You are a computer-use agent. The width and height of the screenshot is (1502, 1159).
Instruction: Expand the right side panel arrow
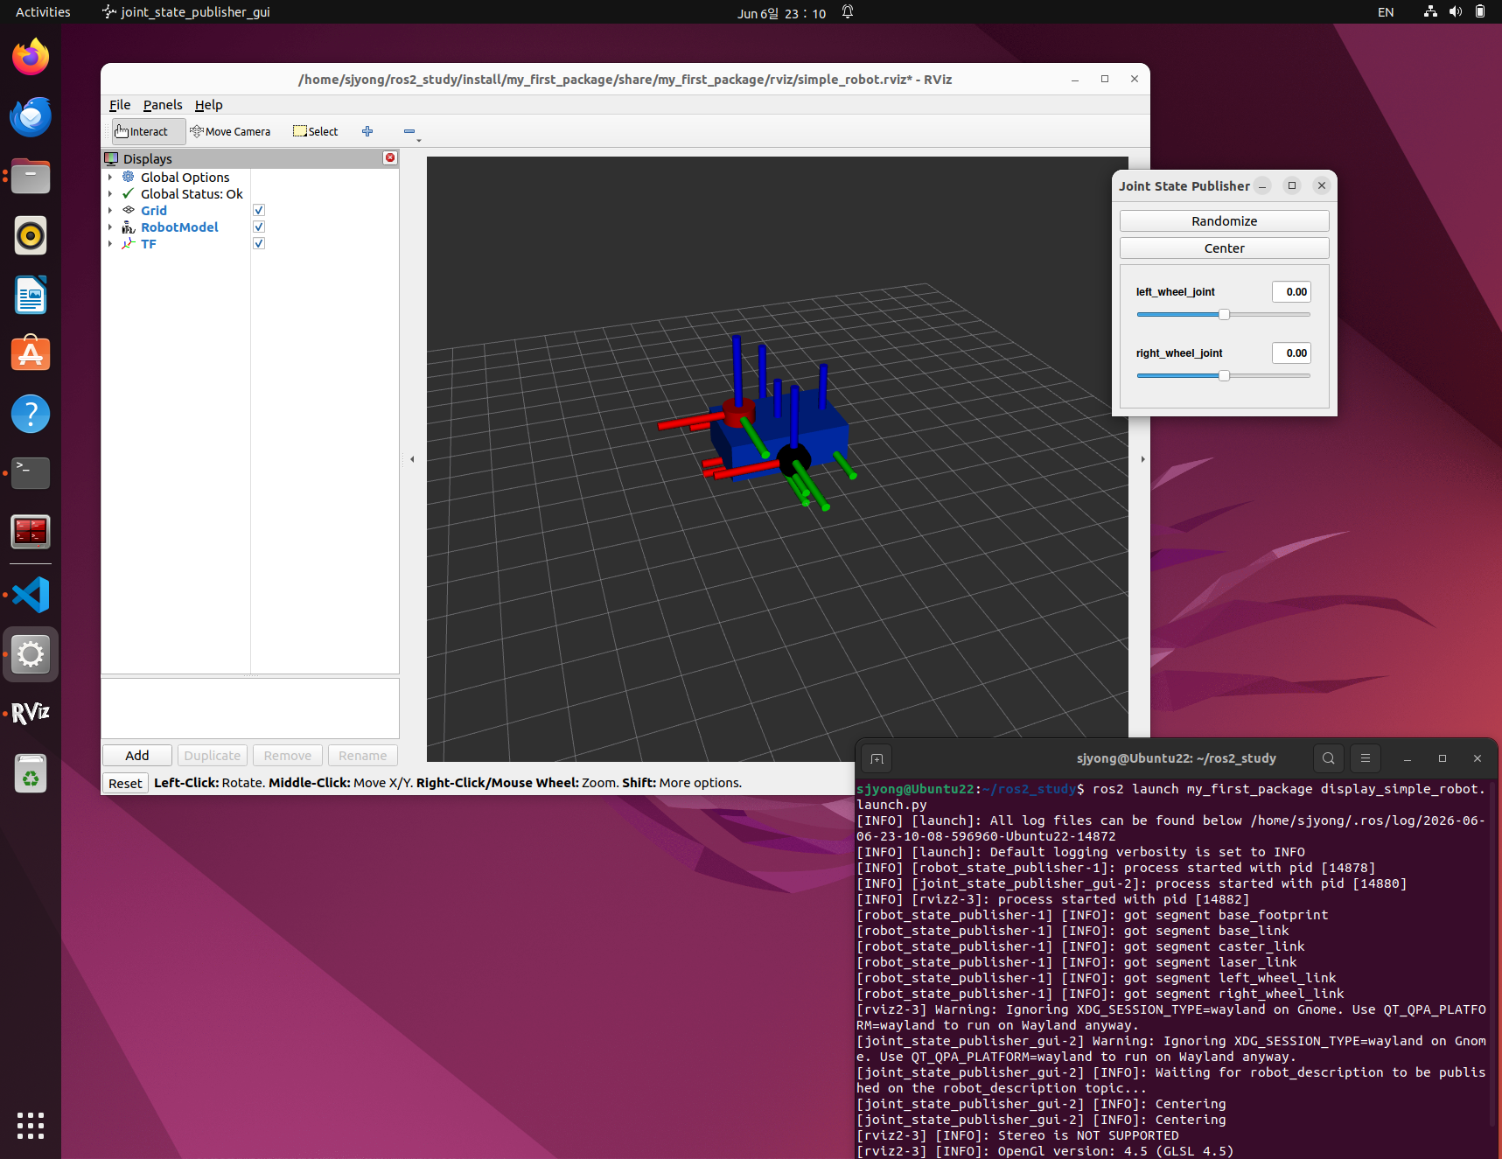(1142, 459)
